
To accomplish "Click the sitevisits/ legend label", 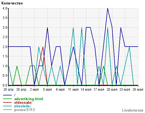I will [23, 106].
